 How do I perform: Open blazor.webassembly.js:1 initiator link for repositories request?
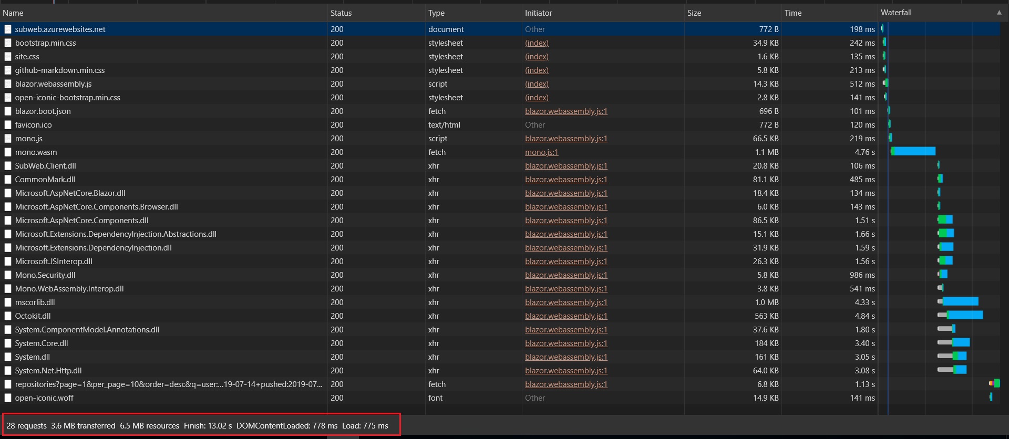(566, 384)
